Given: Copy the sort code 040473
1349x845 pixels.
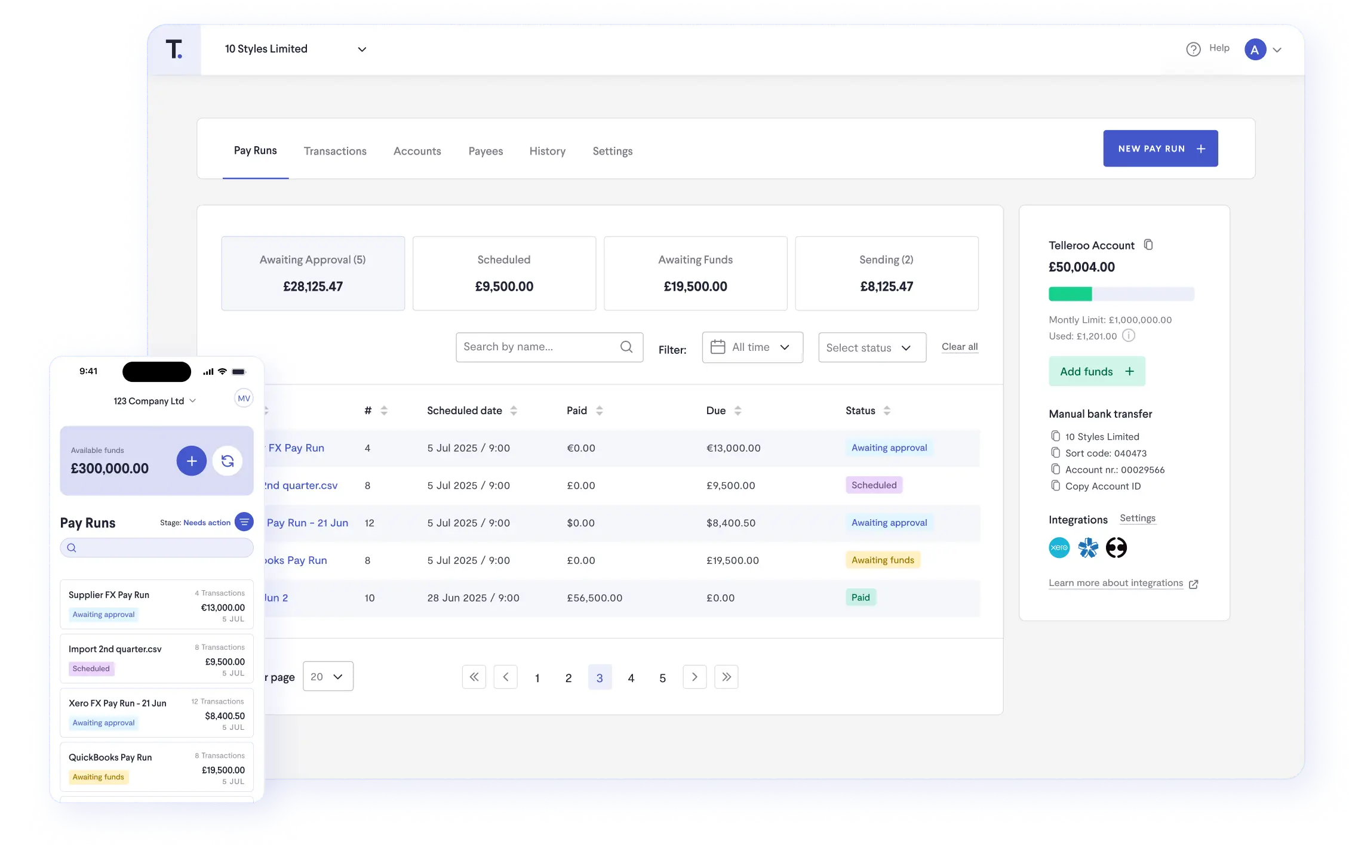Looking at the screenshot, I should click(1055, 452).
